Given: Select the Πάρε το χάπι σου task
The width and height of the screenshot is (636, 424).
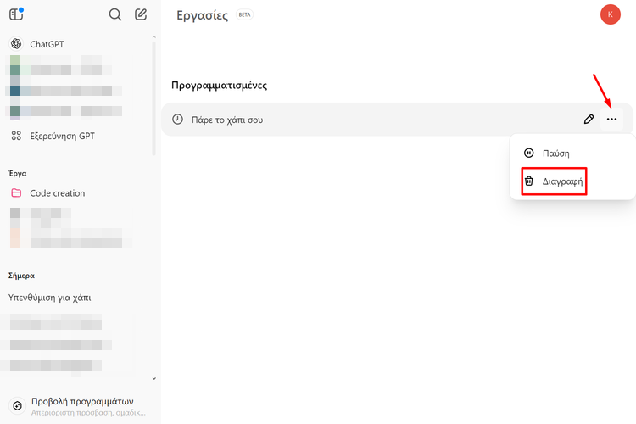Looking at the screenshot, I should pyautogui.click(x=226, y=120).
